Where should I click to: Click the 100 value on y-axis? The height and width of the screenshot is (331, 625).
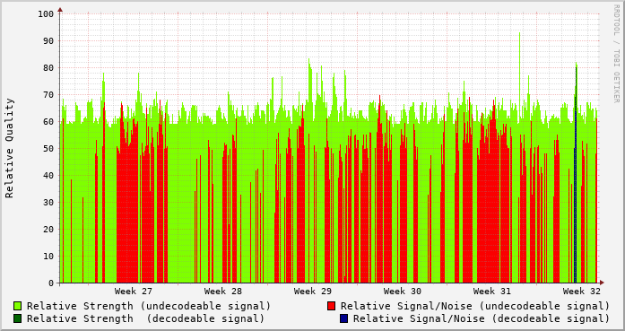[x=46, y=14]
